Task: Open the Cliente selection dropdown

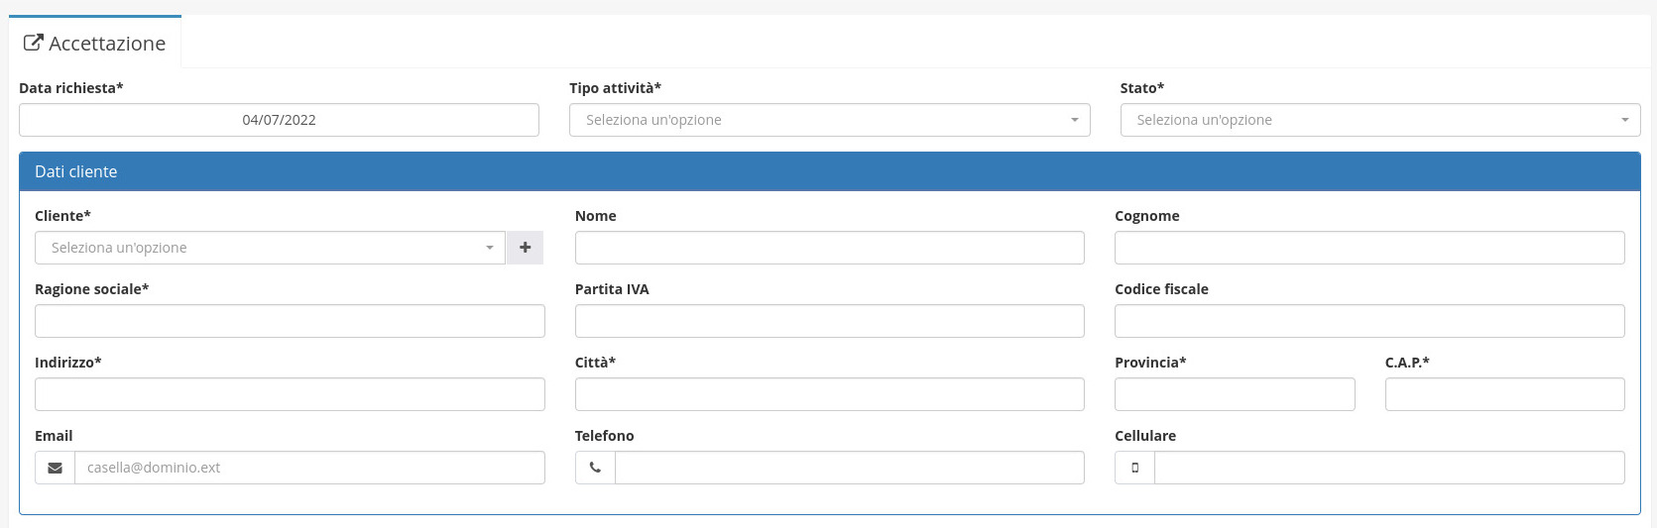Action: click(x=269, y=248)
